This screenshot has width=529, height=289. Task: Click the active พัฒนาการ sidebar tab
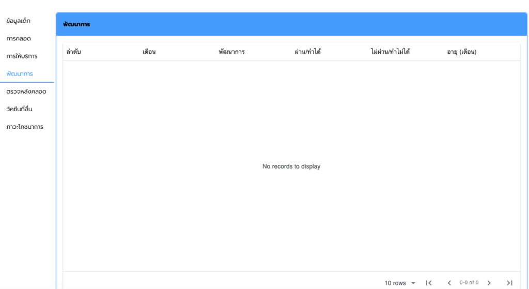coord(20,74)
